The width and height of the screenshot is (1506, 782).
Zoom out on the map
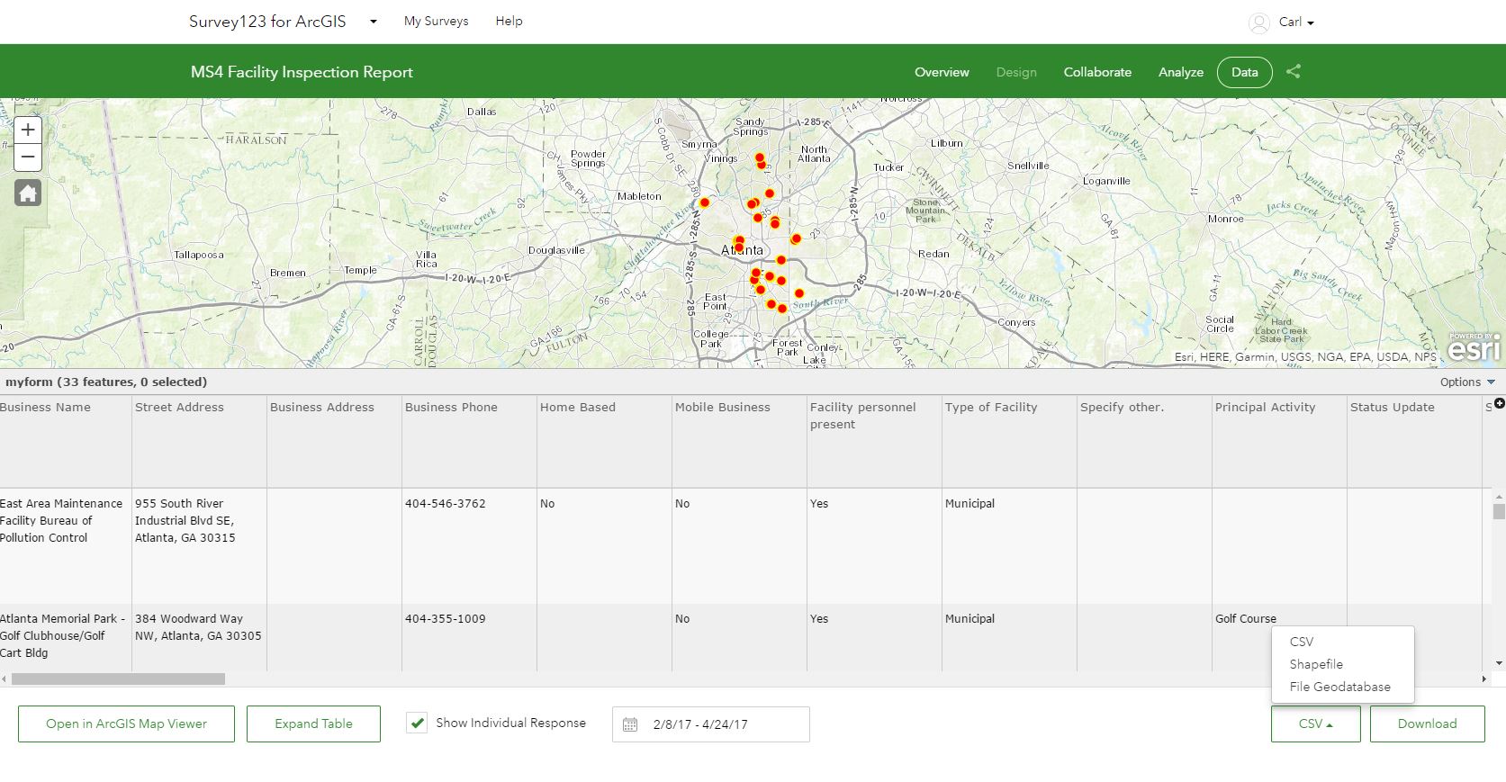click(28, 157)
